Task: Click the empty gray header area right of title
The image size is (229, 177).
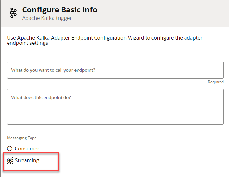Action: (164, 13)
